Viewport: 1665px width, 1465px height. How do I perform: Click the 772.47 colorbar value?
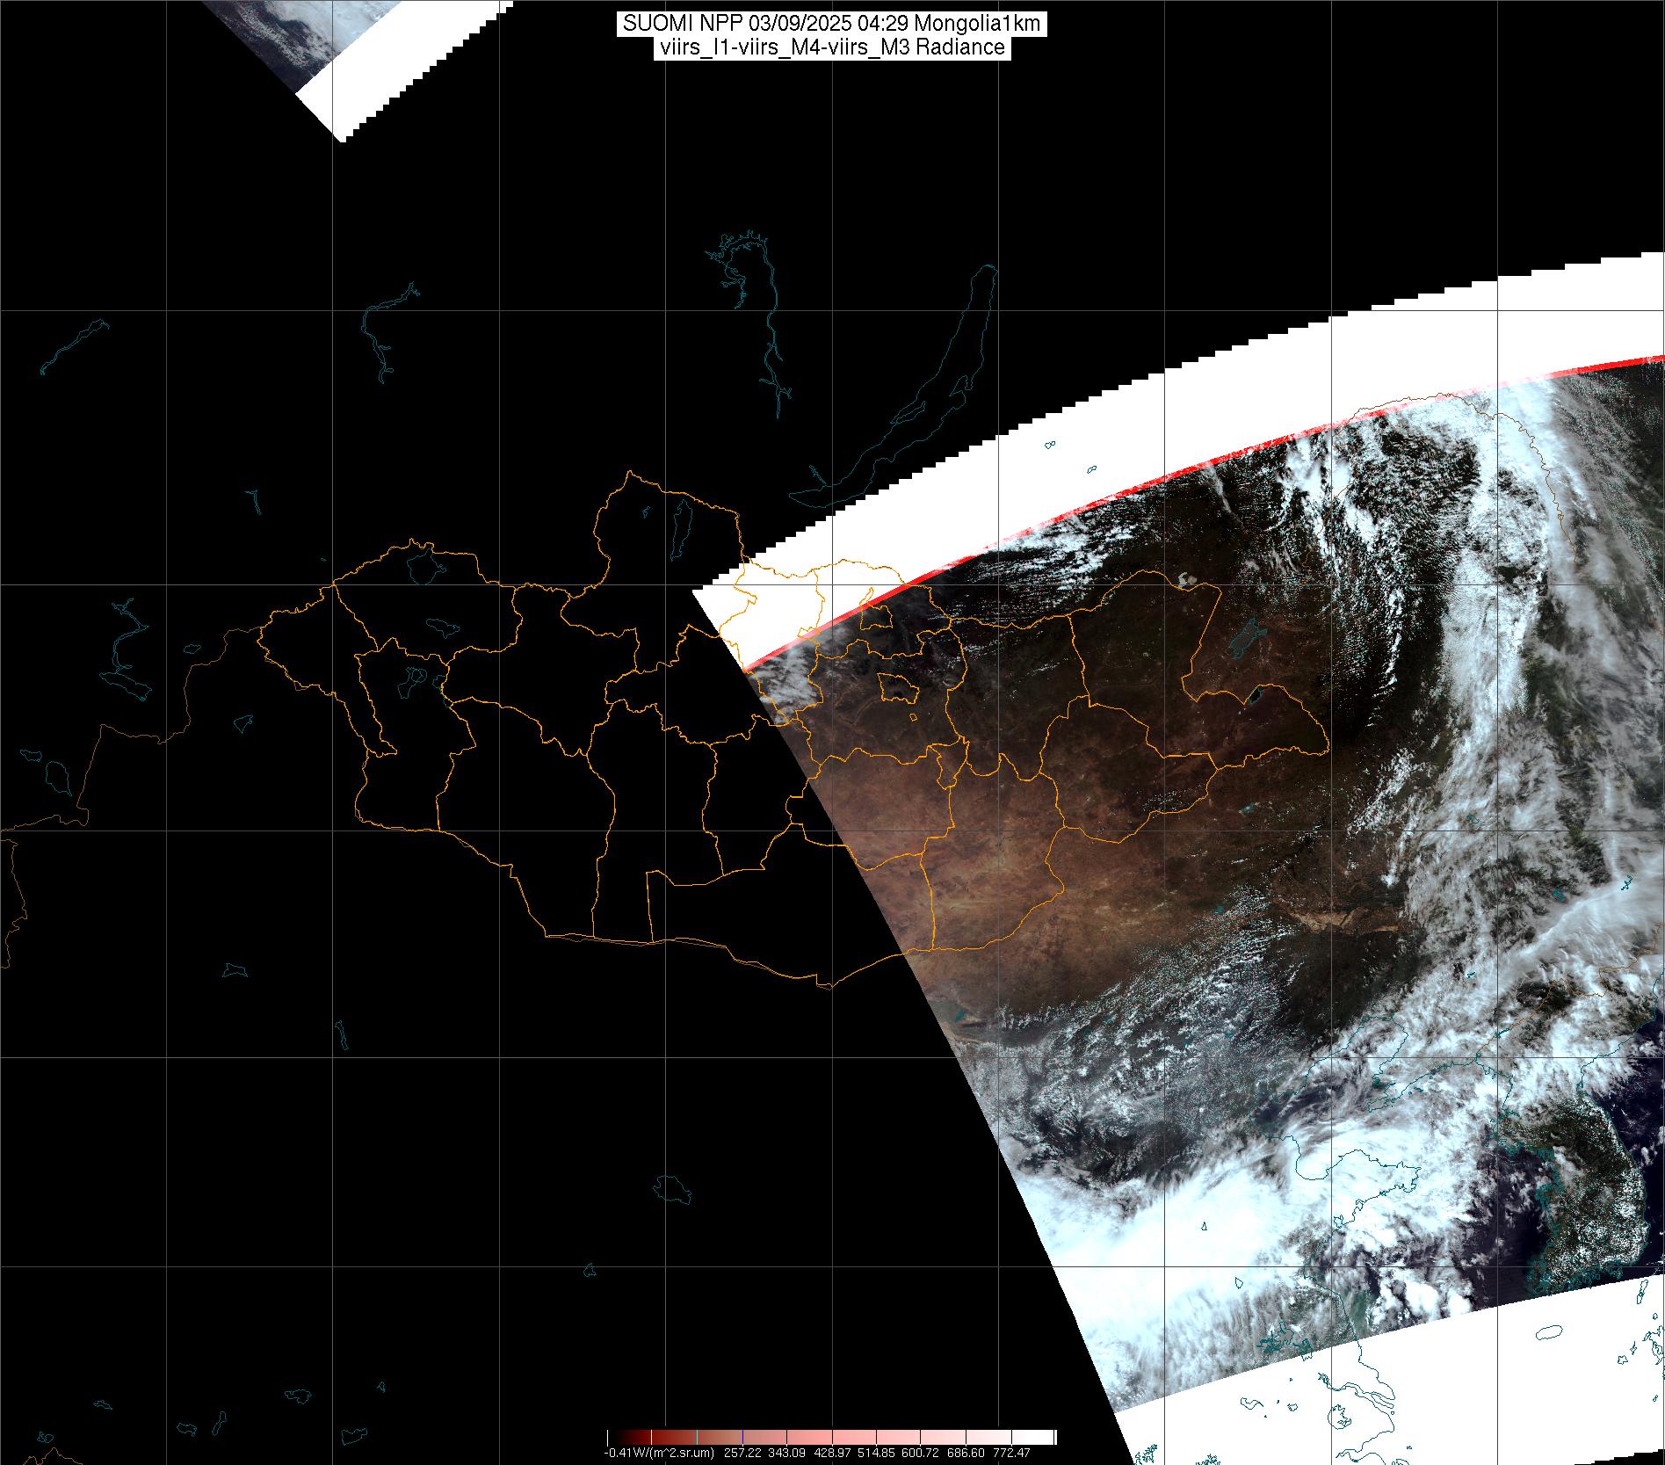(x=1010, y=1453)
